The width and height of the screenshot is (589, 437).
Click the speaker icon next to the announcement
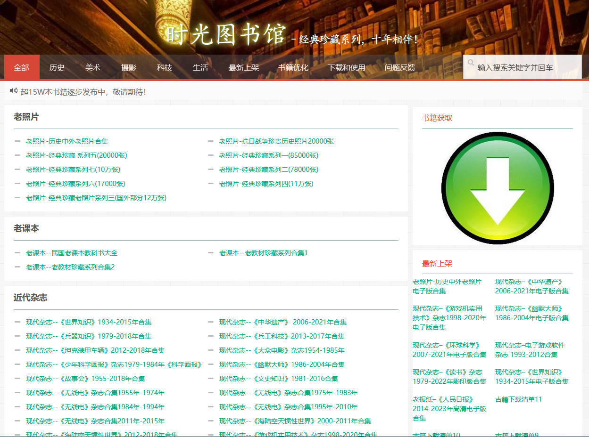[13, 90]
